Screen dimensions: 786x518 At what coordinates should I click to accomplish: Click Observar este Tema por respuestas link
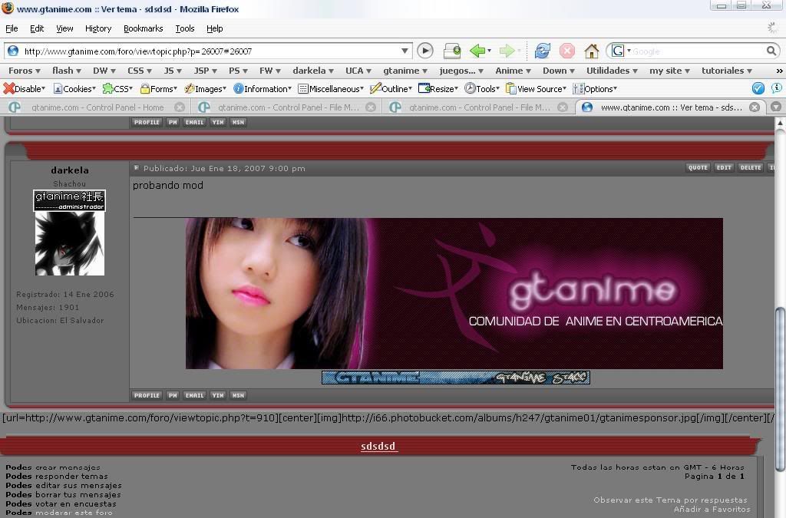[670, 500]
